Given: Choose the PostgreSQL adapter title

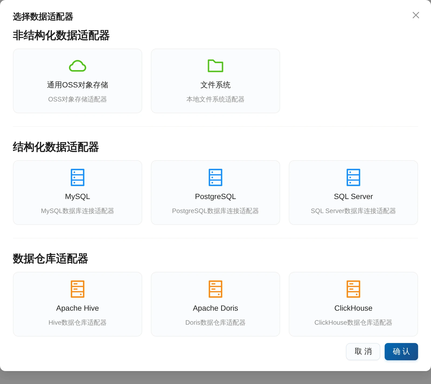Looking at the screenshot, I should click(x=215, y=197).
